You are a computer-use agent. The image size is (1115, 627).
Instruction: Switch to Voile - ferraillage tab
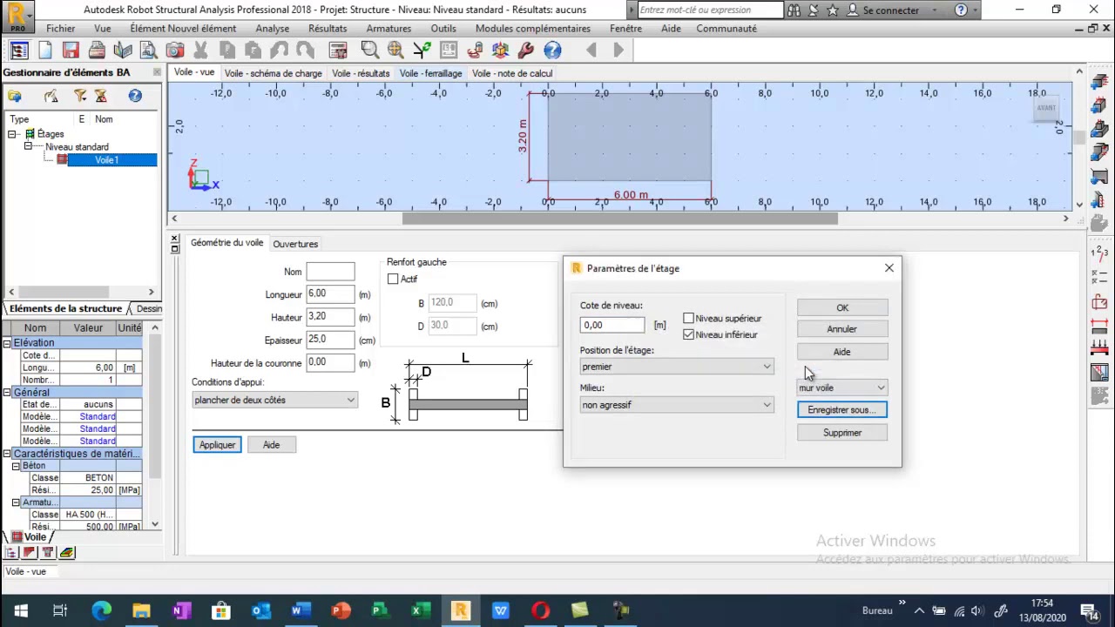tap(430, 73)
